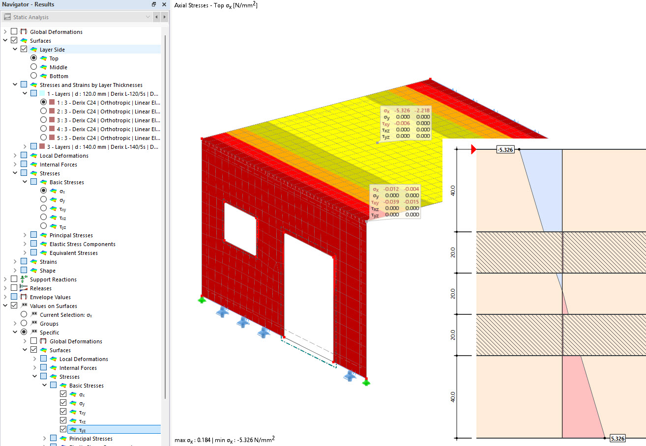Click the Bottom layer side icon
The width and height of the screenshot is (646, 446).
tap(43, 76)
